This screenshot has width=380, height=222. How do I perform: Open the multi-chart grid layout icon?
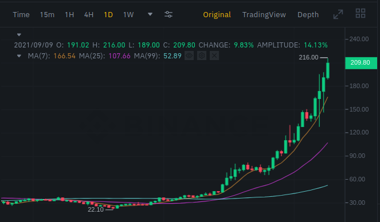361,13
